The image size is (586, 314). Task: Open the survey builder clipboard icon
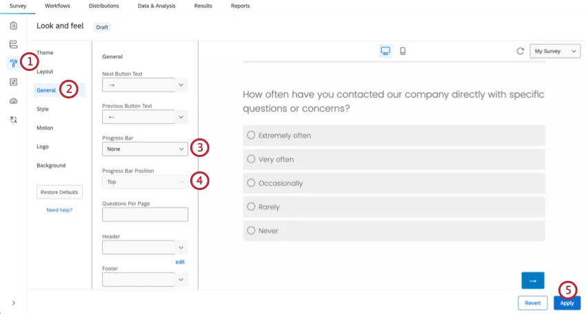[13, 26]
